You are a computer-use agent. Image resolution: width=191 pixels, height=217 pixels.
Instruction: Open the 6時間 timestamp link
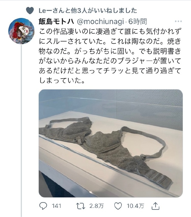(x=137, y=22)
